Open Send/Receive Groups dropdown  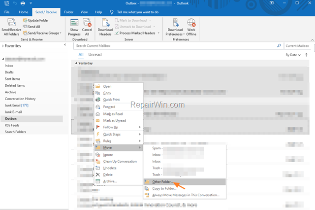tap(42, 33)
